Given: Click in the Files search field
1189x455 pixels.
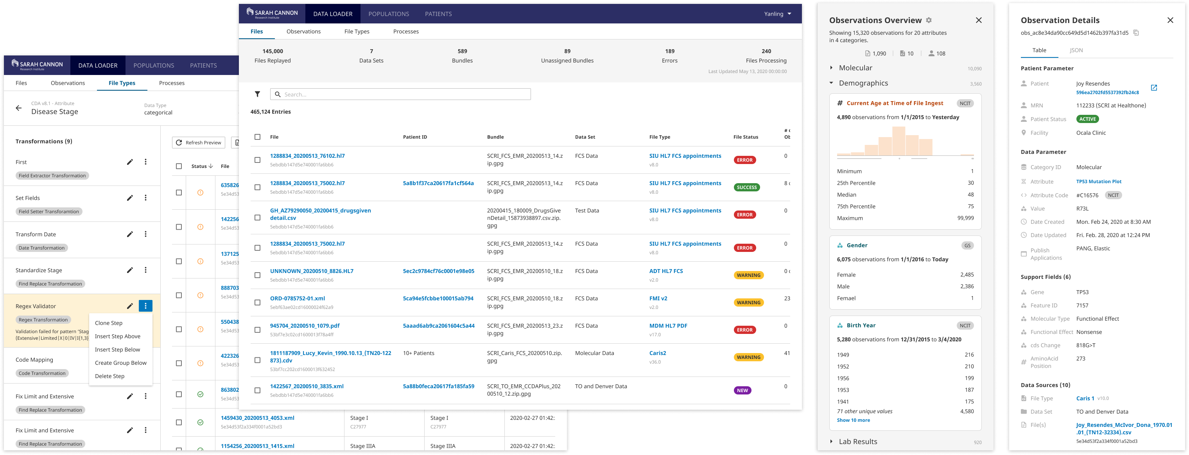Looking at the screenshot, I should (x=400, y=95).
